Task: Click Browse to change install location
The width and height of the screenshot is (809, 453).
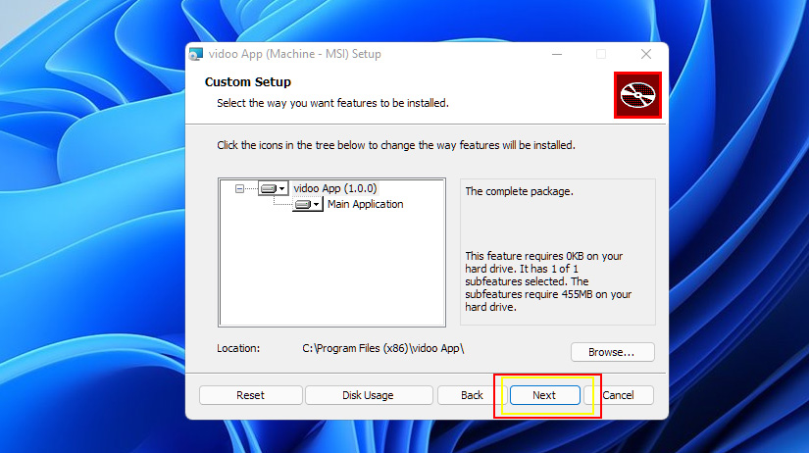Action: [x=612, y=352]
